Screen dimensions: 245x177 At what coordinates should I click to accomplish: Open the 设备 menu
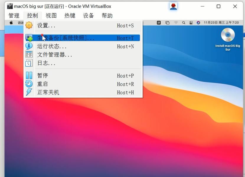tap(88, 16)
